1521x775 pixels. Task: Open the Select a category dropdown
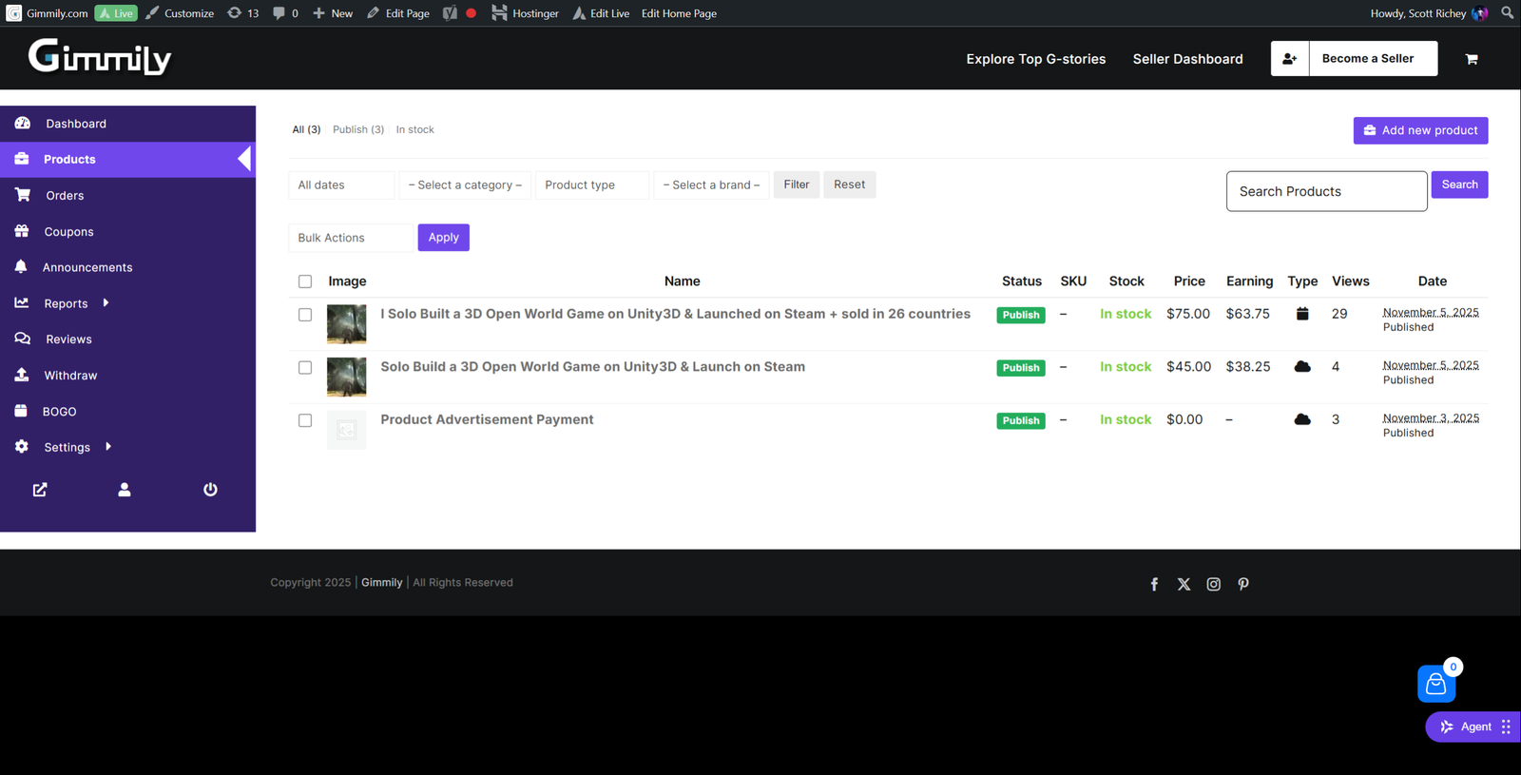point(465,185)
